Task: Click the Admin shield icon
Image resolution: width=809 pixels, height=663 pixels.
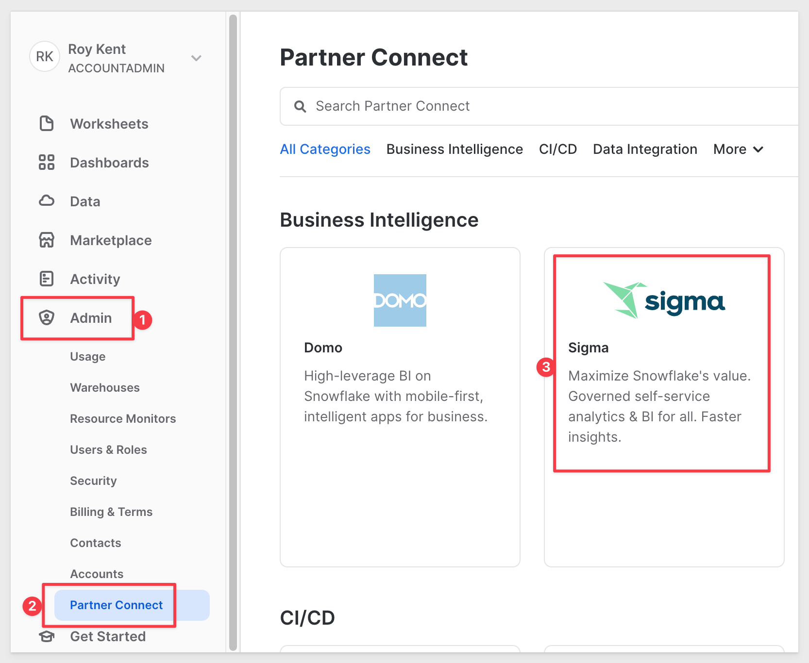Action: pos(47,317)
